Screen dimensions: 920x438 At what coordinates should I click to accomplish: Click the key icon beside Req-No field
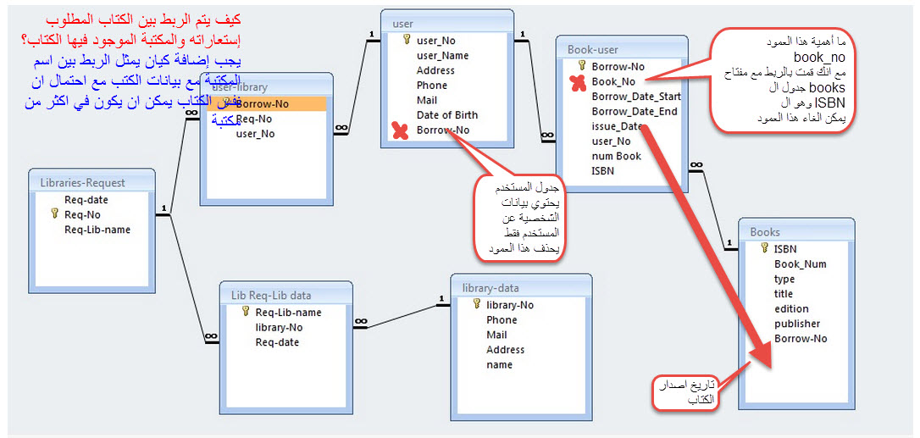point(53,215)
